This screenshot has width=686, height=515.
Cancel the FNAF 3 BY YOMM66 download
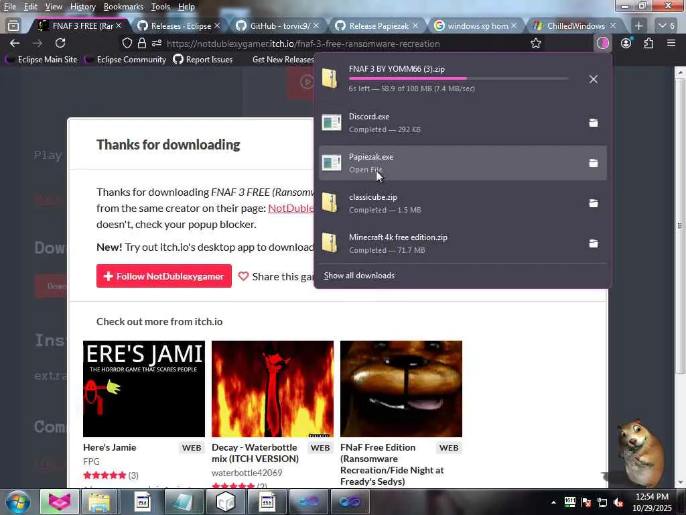tap(594, 79)
